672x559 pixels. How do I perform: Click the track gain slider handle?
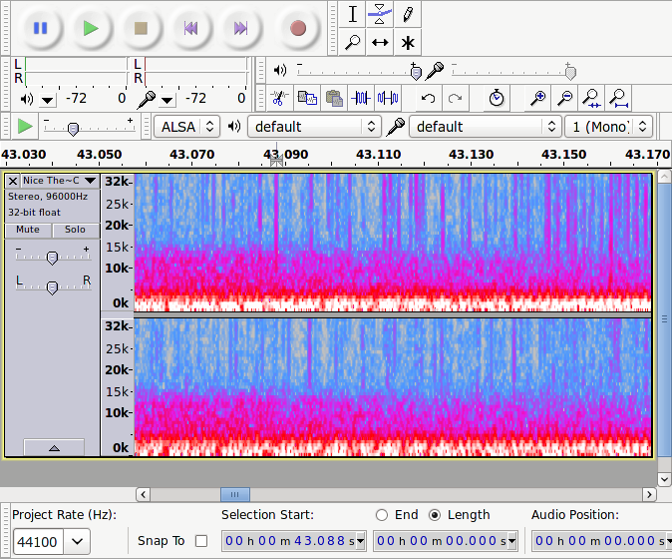click(x=52, y=258)
